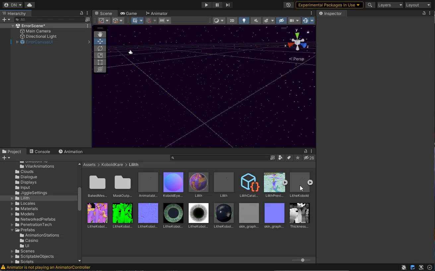Toggle hidden packages count 26
The height and width of the screenshot is (271, 435).
[x=309, y=158]
